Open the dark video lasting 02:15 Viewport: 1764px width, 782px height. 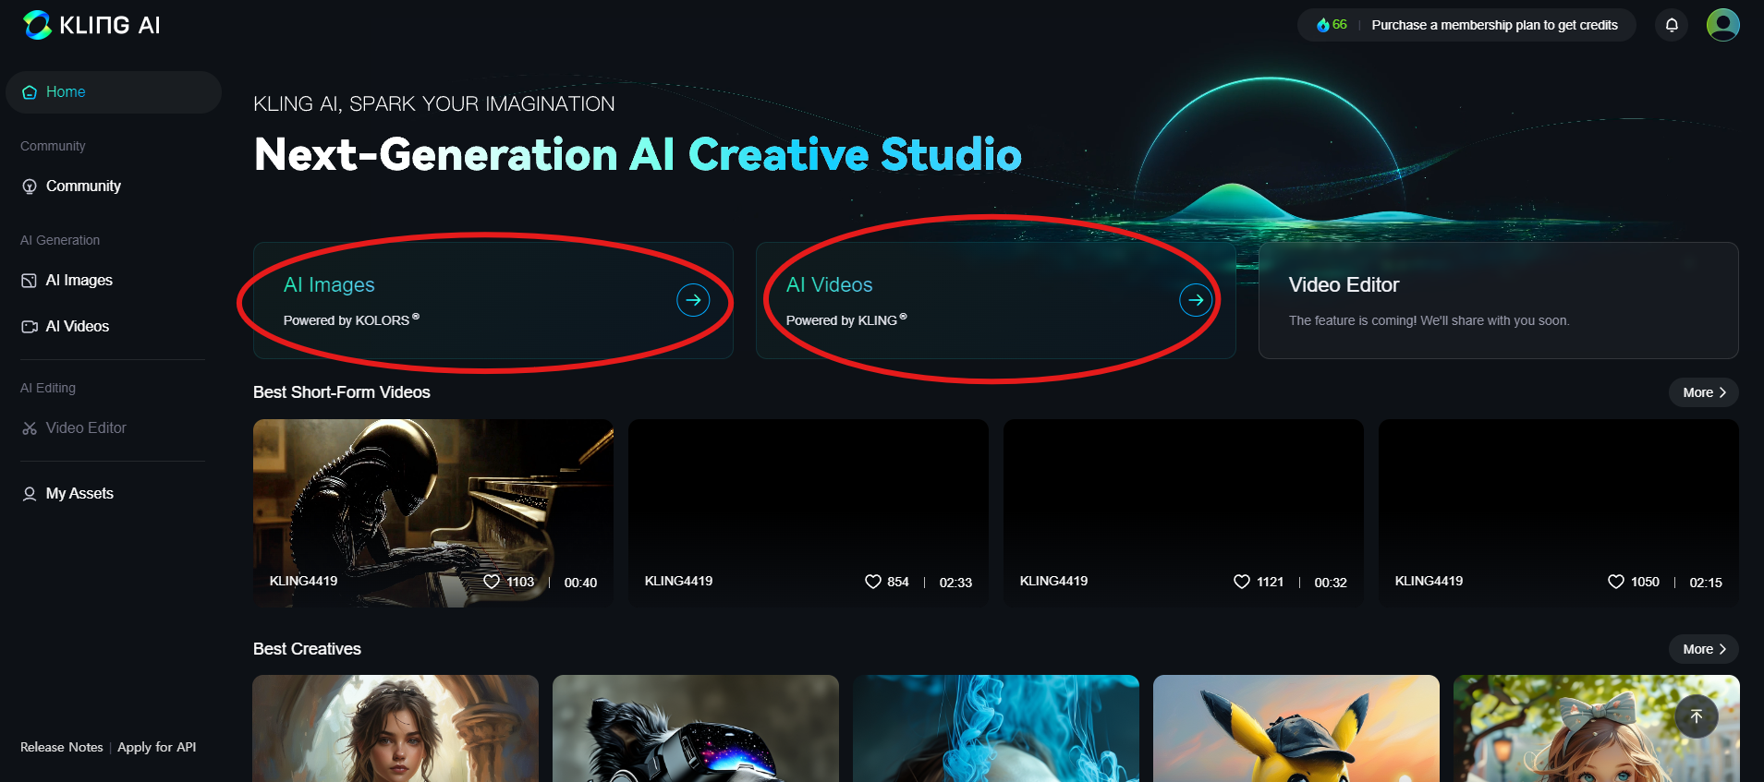(x=1559, y=513)
